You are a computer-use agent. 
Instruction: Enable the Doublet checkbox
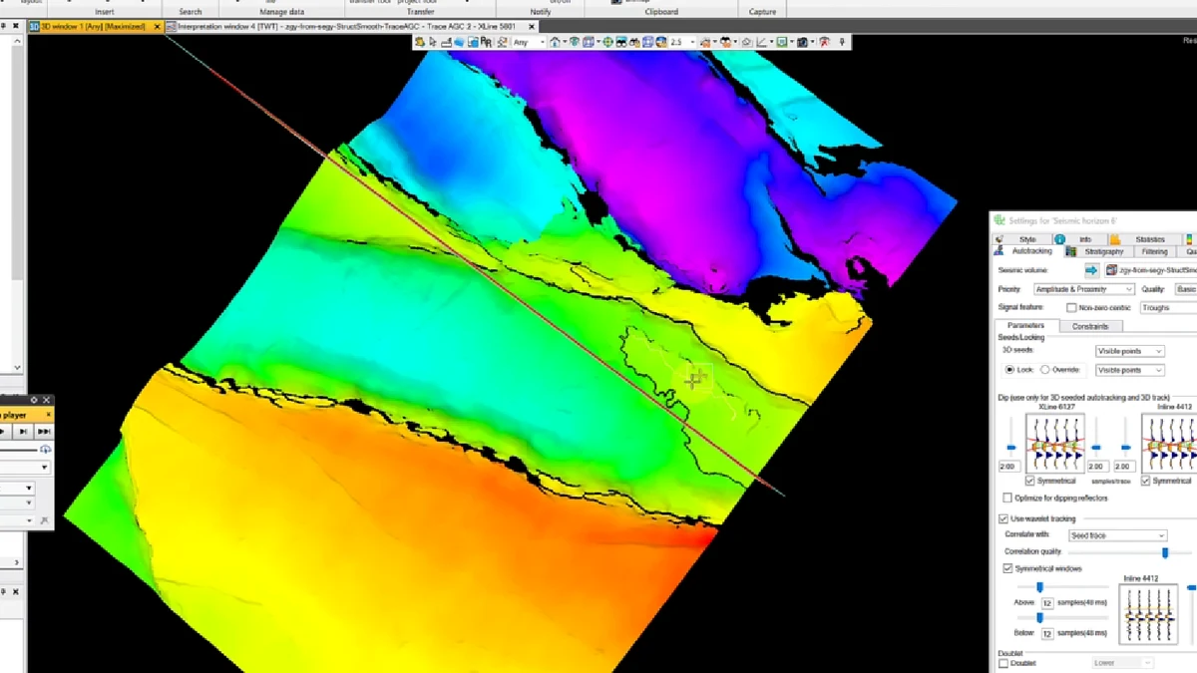[1003, 663]
